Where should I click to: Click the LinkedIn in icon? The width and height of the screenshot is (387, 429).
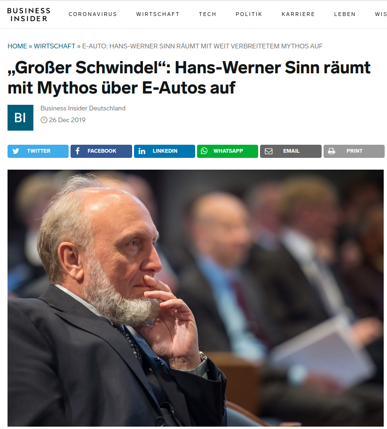point(142,151)
